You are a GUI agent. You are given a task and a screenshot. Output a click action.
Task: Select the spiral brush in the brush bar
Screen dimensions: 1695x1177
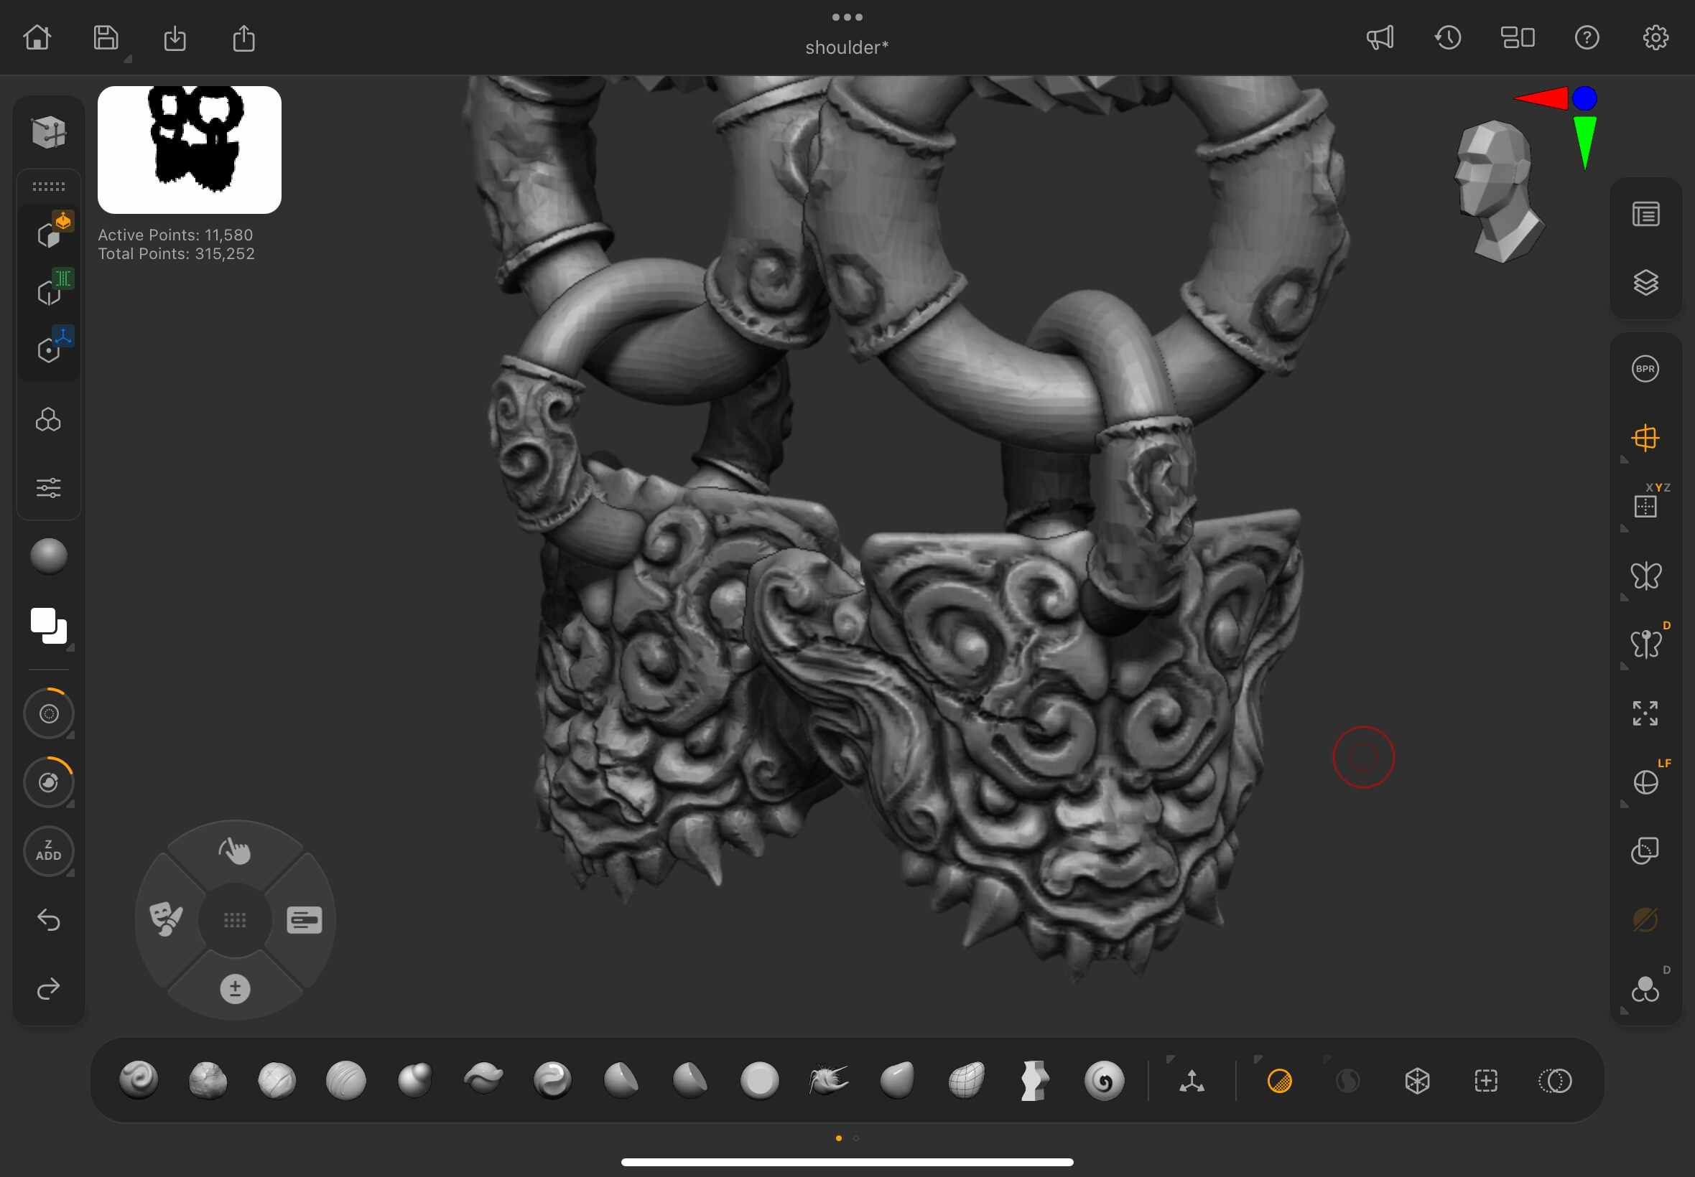(1104, 1080)
